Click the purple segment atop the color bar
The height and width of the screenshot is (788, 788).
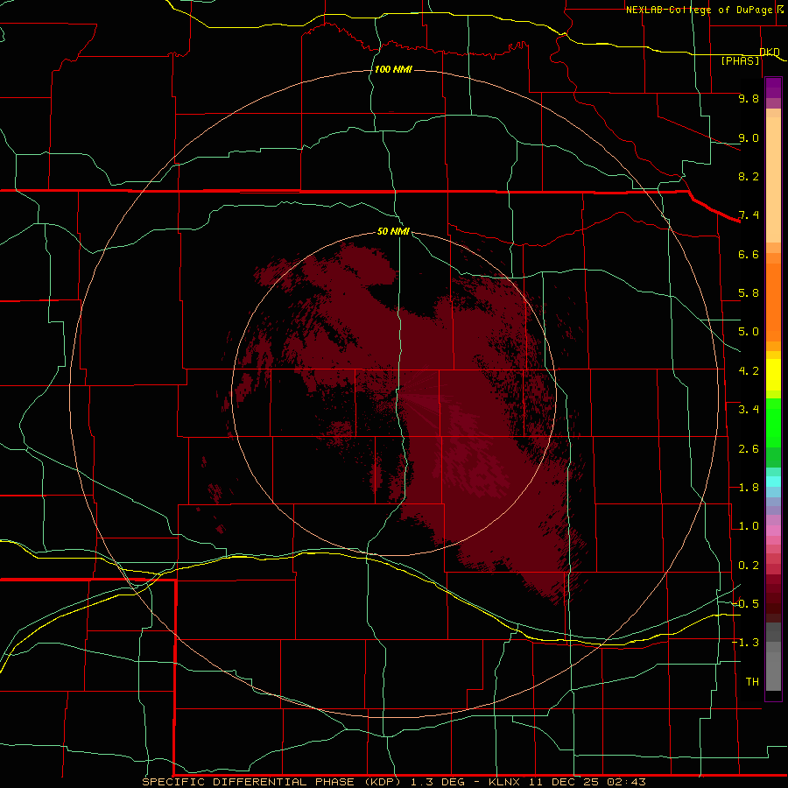point(773,88)
